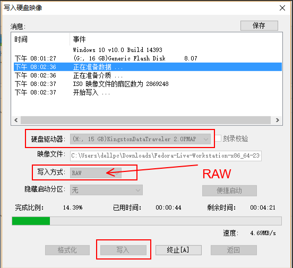Click the 保存 button
Image resolution: width=293 pixels, height=268 pixels.
point(259,25)
